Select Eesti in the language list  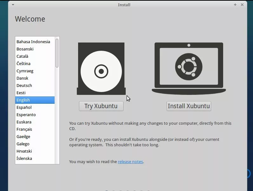tap(35, 93)
